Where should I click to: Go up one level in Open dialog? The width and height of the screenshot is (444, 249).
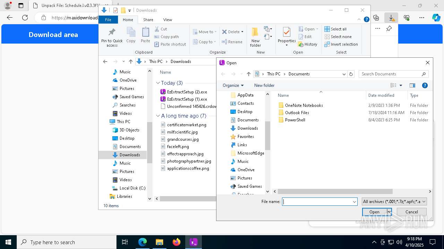point(249,74)
